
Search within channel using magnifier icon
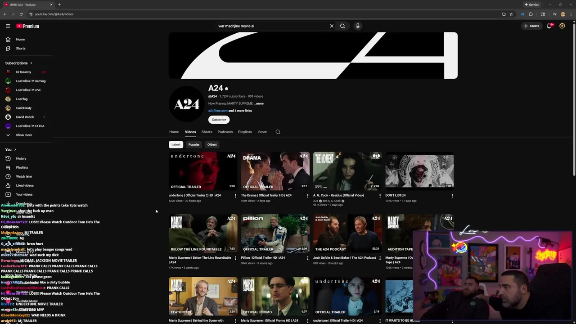pyautogui.click(x=278, y=132)
